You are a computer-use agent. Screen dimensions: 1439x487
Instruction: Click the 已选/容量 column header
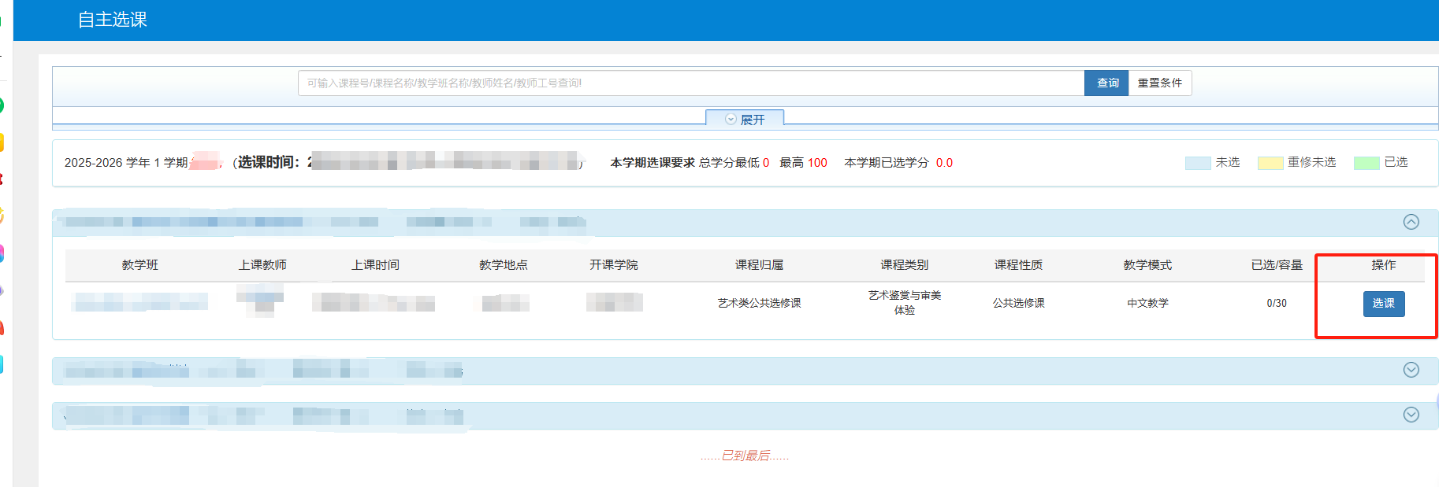click(x=1277, y=265)
